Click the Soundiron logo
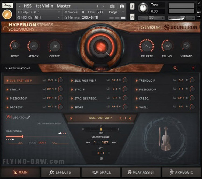 pyautogui.click(x=181, y=27)
